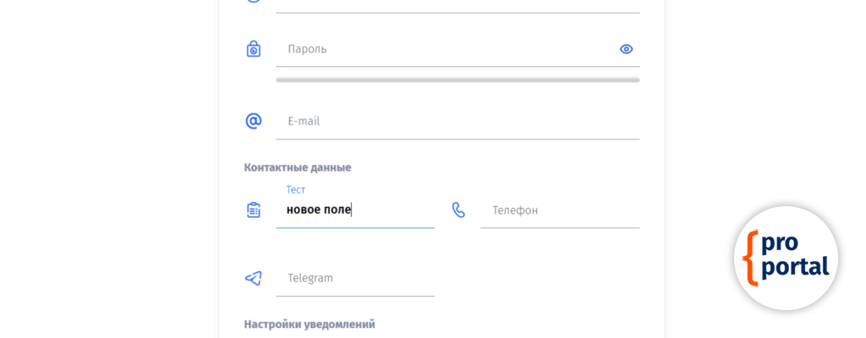This screenshot has height=338, width=866.
Task: Click the 'Контактные данные' section heading
Action: (298, 167)
